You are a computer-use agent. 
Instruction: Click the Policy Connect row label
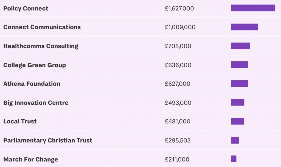[x=26, y=9]
